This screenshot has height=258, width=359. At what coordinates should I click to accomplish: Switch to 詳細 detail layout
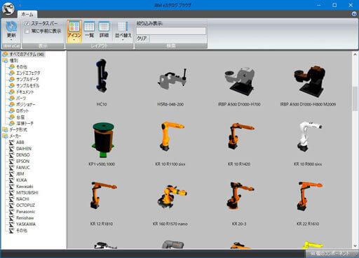[104, 29]
